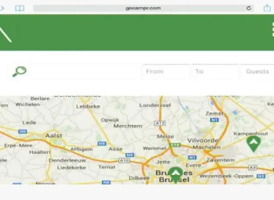
Task: Open the From date field
Action: point(165,71)
